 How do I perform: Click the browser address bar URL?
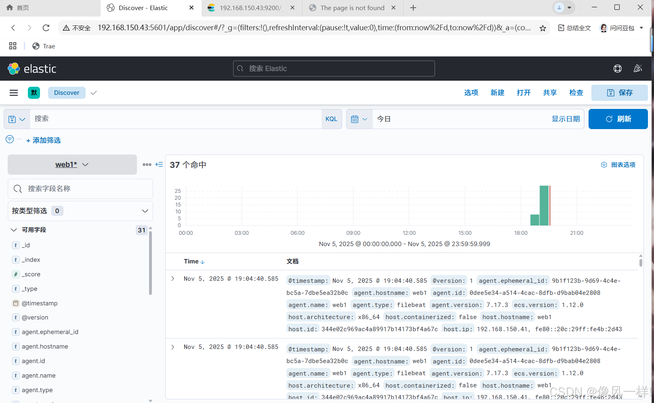[314, 28]
